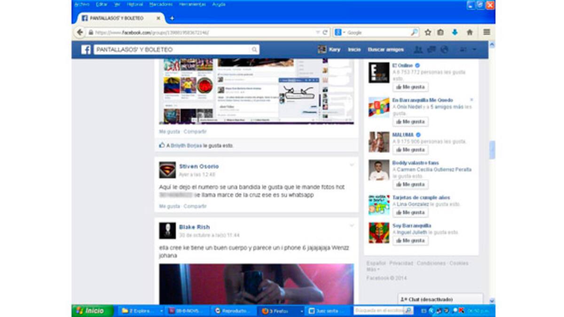Like the MALUMA page with Me gusta
This screenshot has height=317, width=564.
[410, 150]
